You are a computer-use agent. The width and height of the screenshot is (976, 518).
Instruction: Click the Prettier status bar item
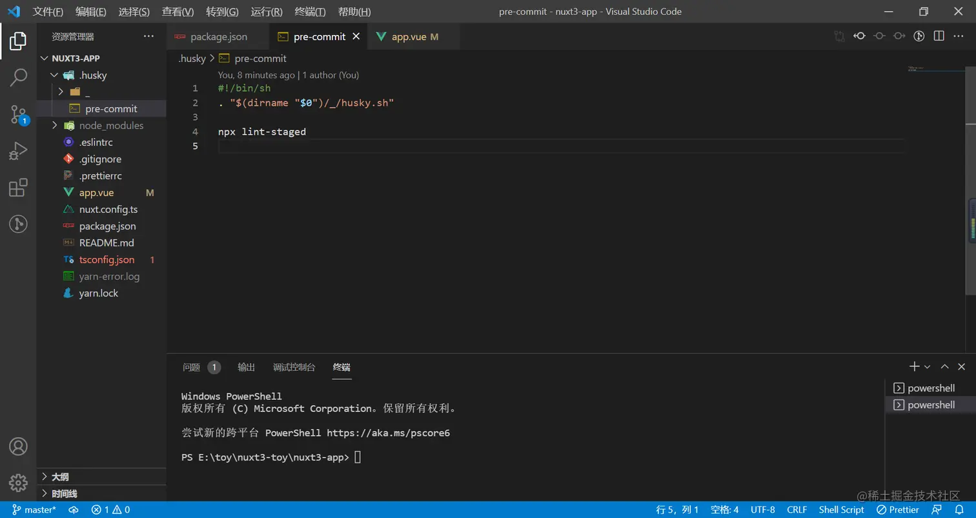point(898,510)
